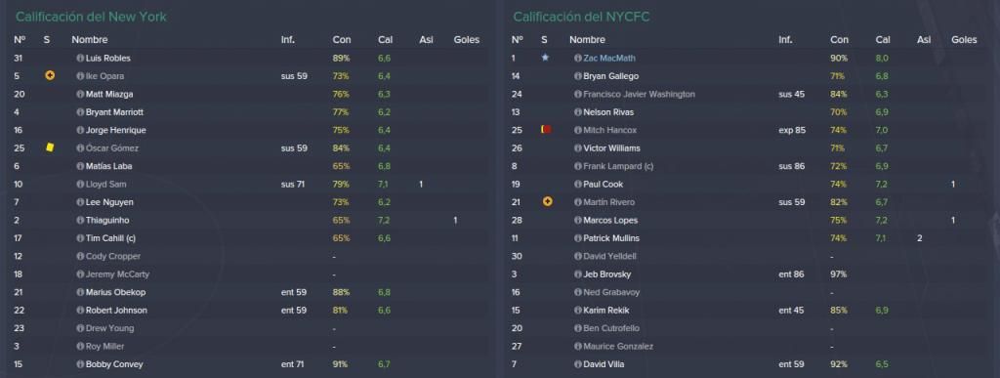The image size is (1000, 378).
Task: Click the injury icon next to Martín Rivero
Action: click(547, 201)
